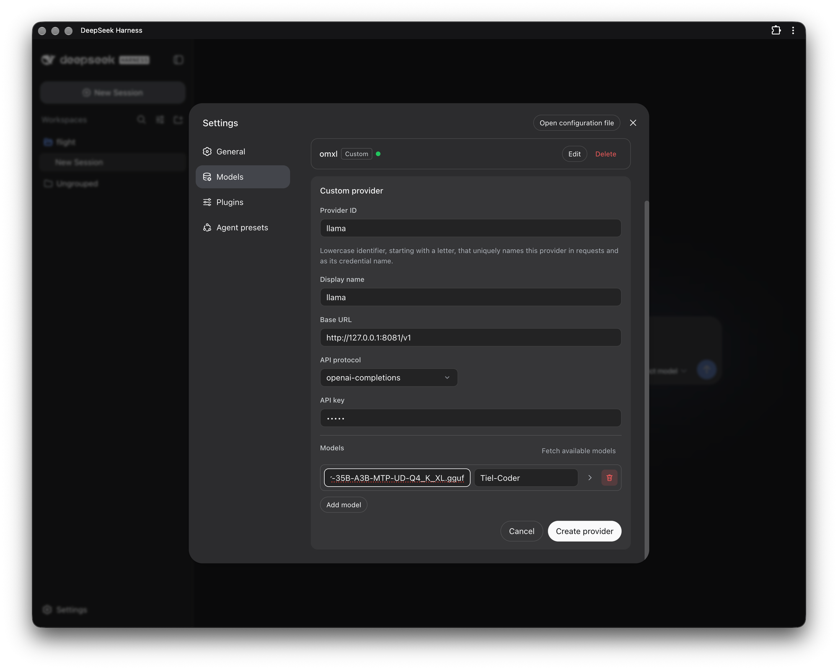This screenshot has width=838, height=670.
Task: Expand the Tiel-Coder model row chevron
Action: tap(590, 478)
